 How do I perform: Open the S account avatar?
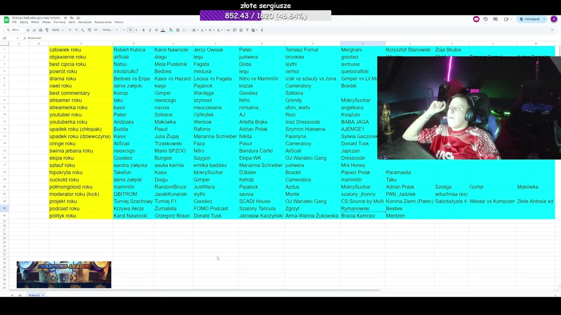click(554, 19)
